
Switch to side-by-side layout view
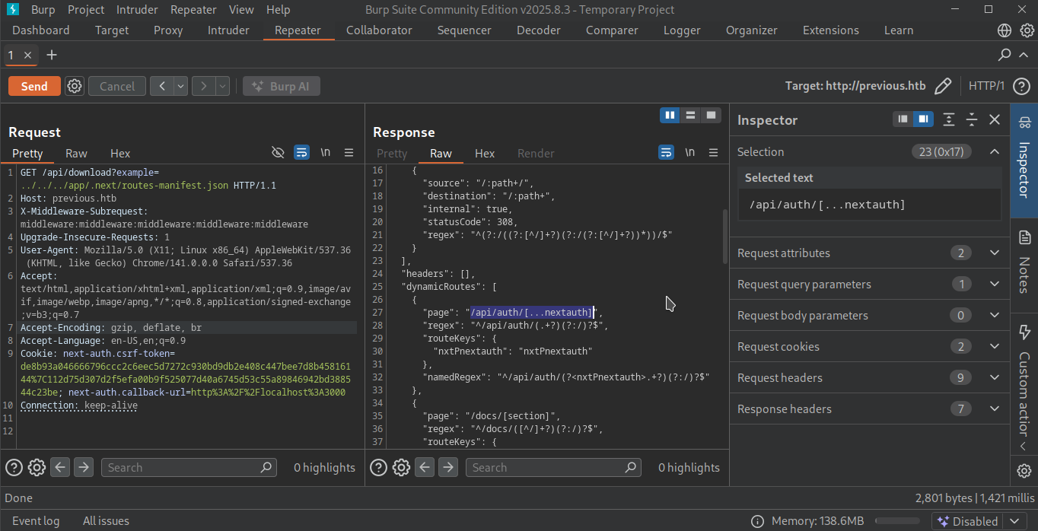point(670,115)
